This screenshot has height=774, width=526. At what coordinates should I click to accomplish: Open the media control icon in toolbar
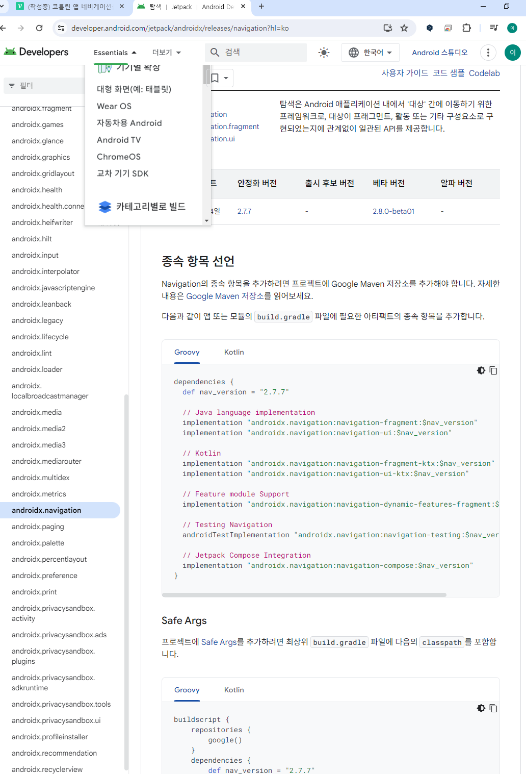point(493,28)
